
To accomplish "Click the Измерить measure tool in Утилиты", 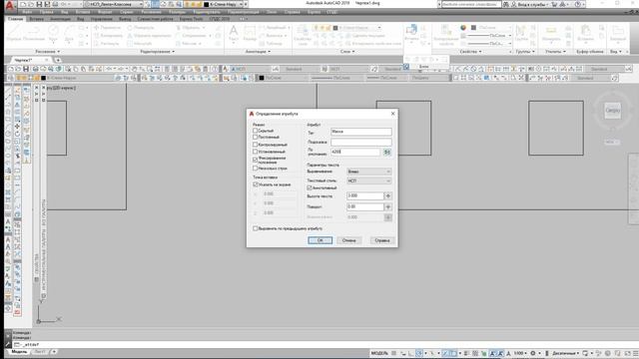I will click(551, 33).
